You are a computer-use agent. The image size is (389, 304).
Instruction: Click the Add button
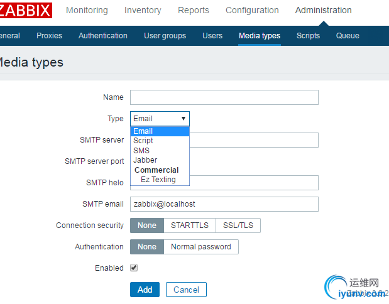[145, 290]
